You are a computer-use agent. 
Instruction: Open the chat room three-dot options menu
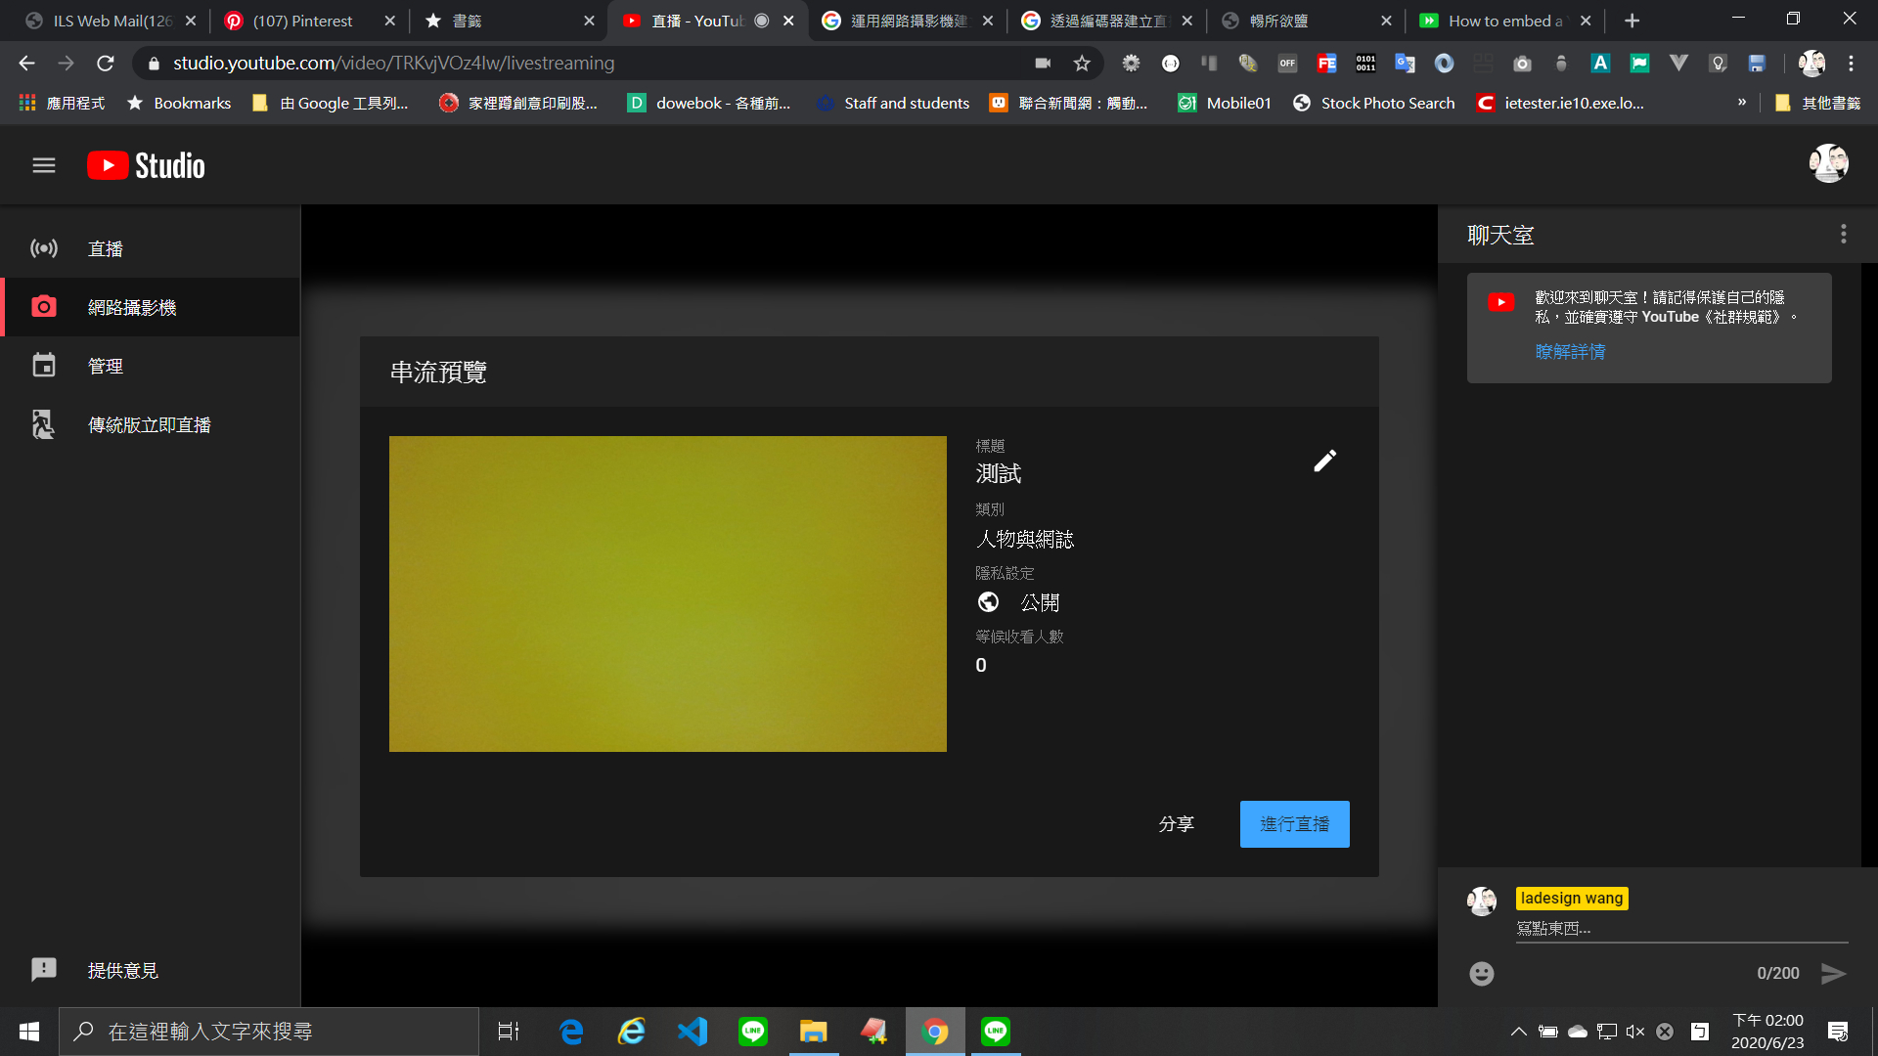1844,234
